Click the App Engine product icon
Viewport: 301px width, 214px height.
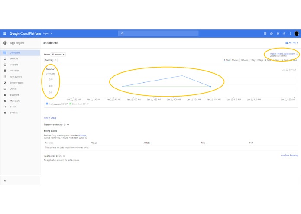pyautogui.click(x=5, y=43)
